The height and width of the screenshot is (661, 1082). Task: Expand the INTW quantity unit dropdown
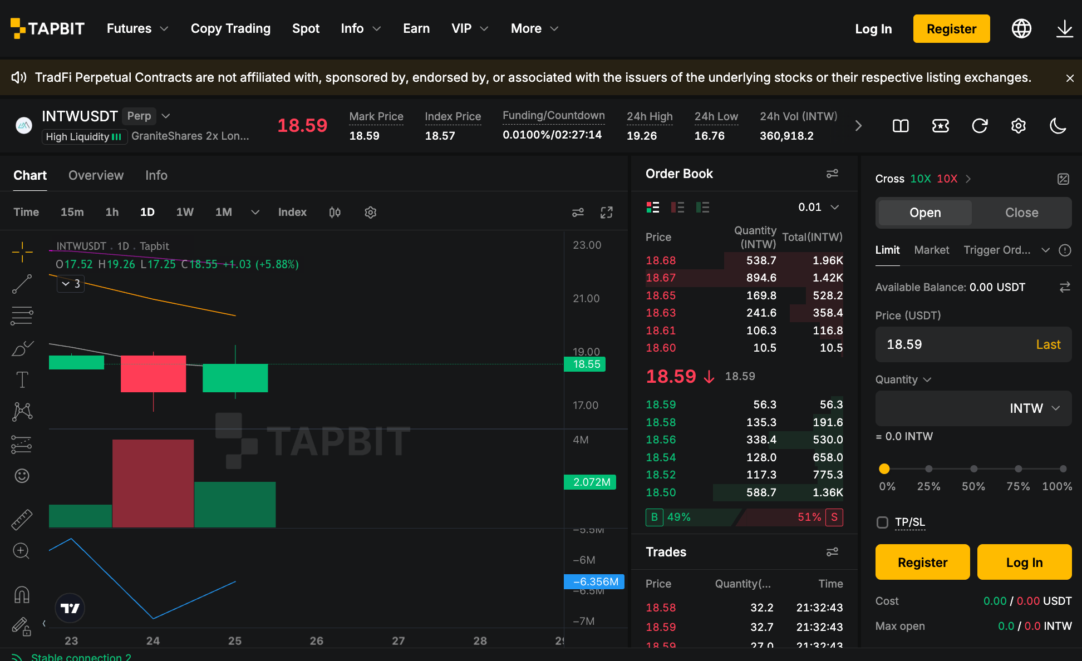pos(1034,408)
